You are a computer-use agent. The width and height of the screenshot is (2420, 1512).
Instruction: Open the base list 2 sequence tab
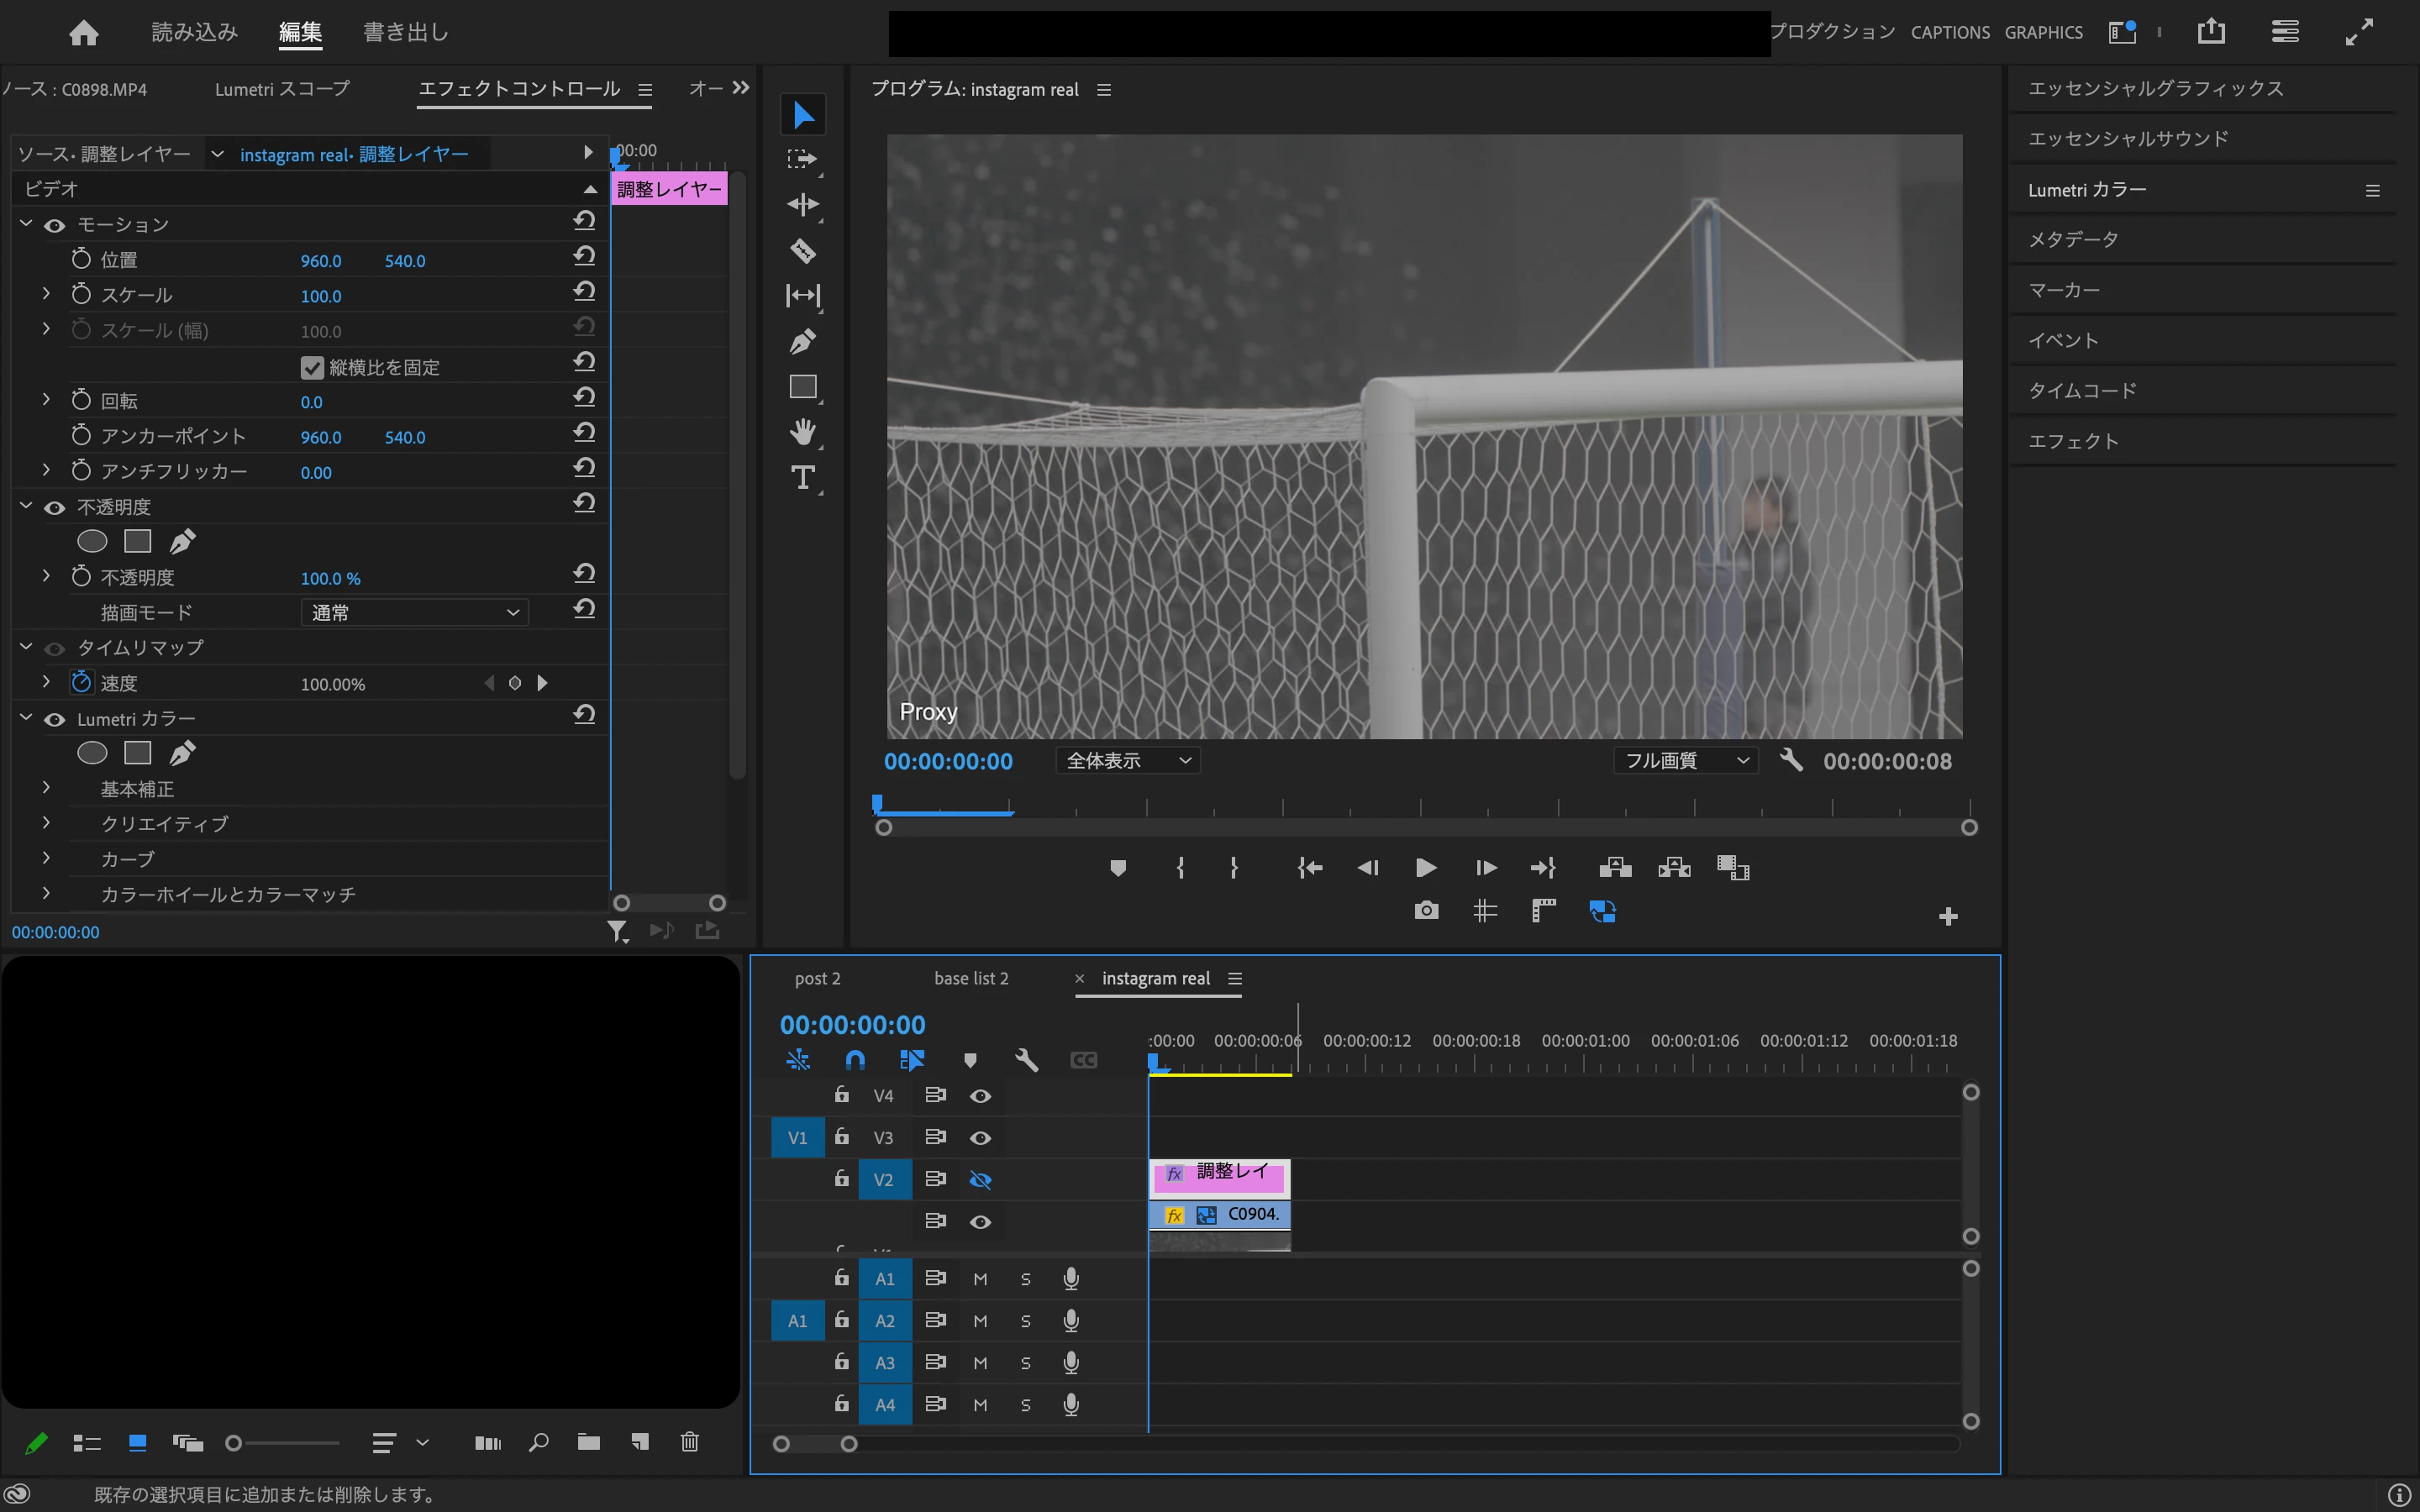point(971,978)
